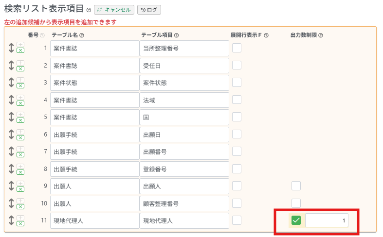Click the テーブル名 field 案件状態 in row 3
Screen dimensions: 383x237
click(x=94, y=83)
